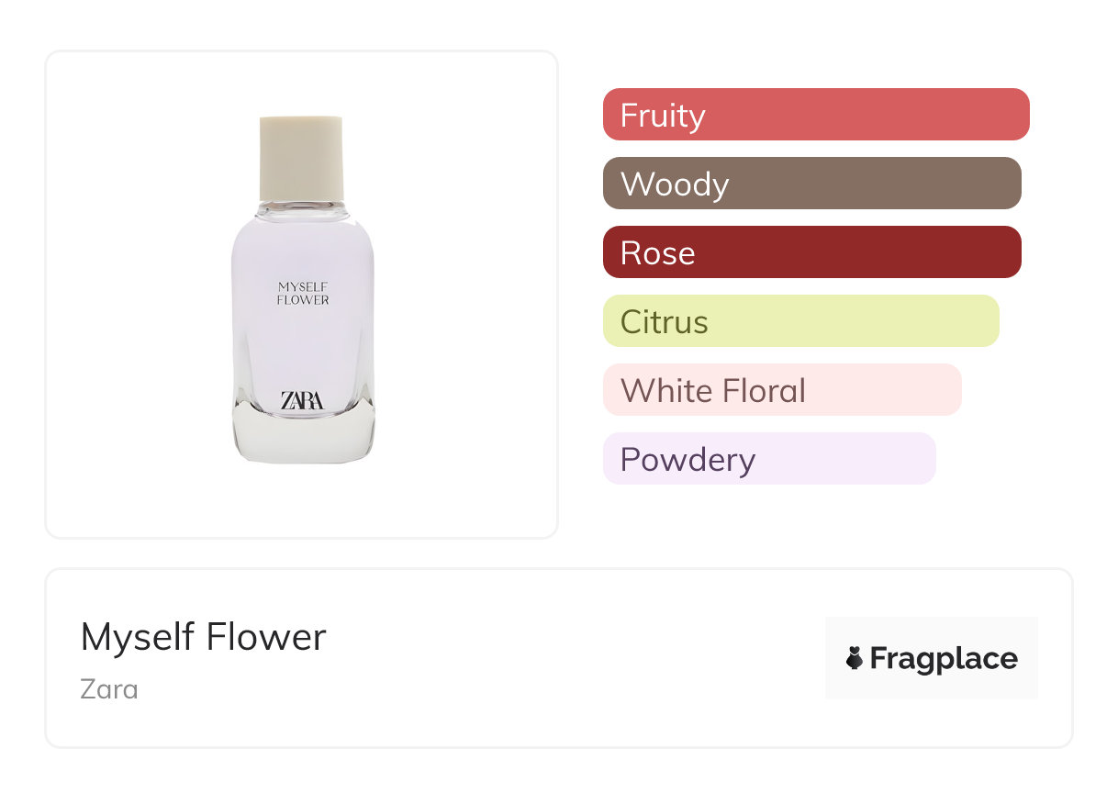1118x793 pixels.
Task: Click the cream-colored bottle cap
Action: pyautogui.click(x=301, y=157)
